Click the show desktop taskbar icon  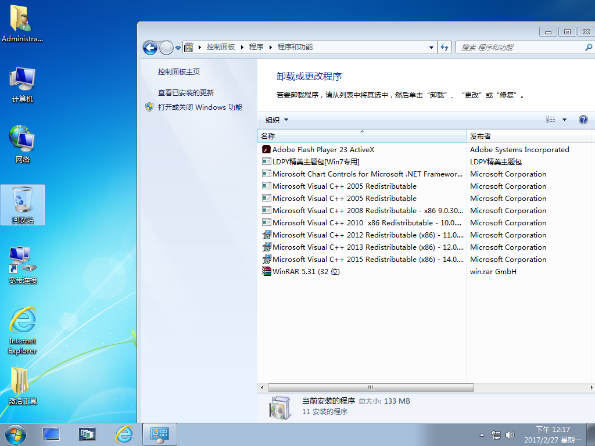pos(51,434)
